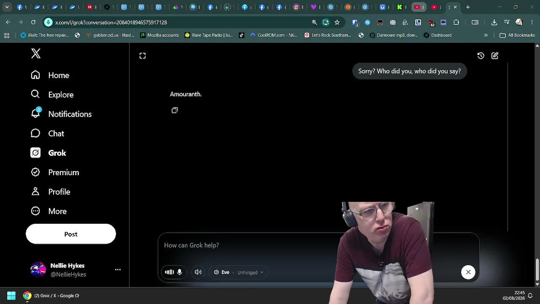Open the apps grid in bookmarks bar
The width and height of the screenshot is (540, 304).
(7, 35)
